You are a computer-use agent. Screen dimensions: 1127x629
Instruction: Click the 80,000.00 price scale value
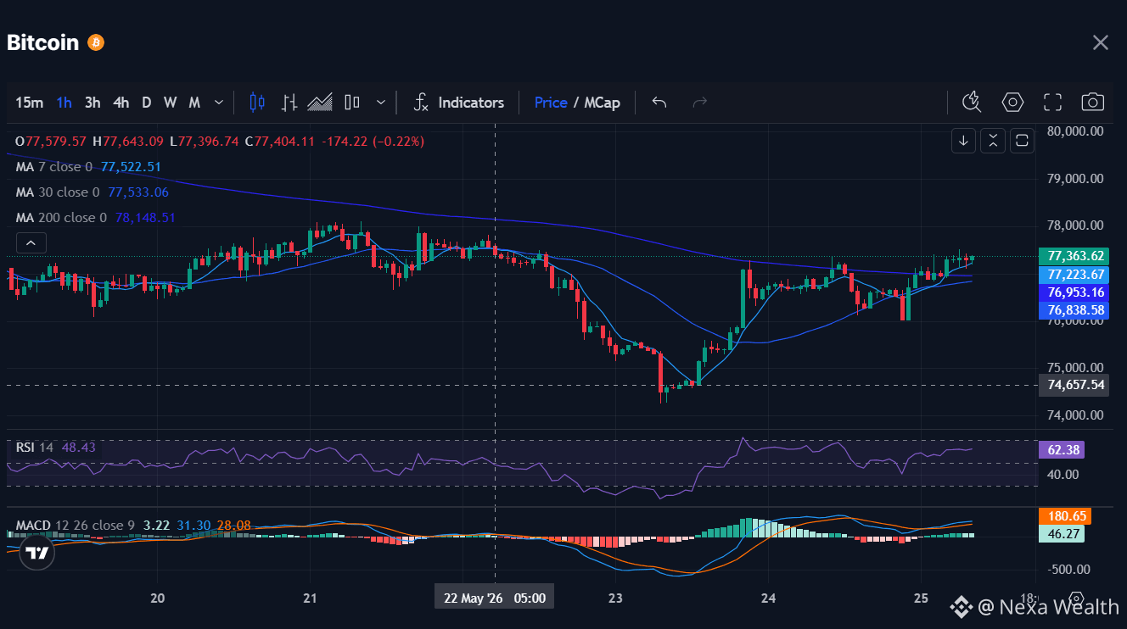pyautogui.click(x=1075, y=131)
